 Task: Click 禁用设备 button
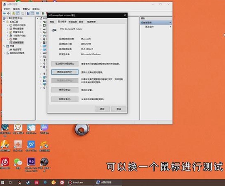click(65, 90)
